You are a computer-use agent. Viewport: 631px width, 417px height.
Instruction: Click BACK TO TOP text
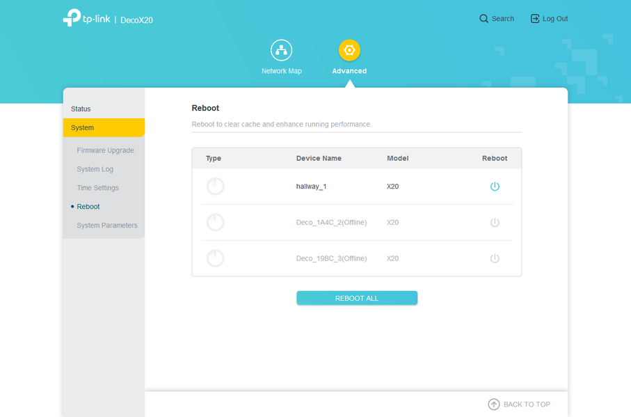click(x=527, y=404)
